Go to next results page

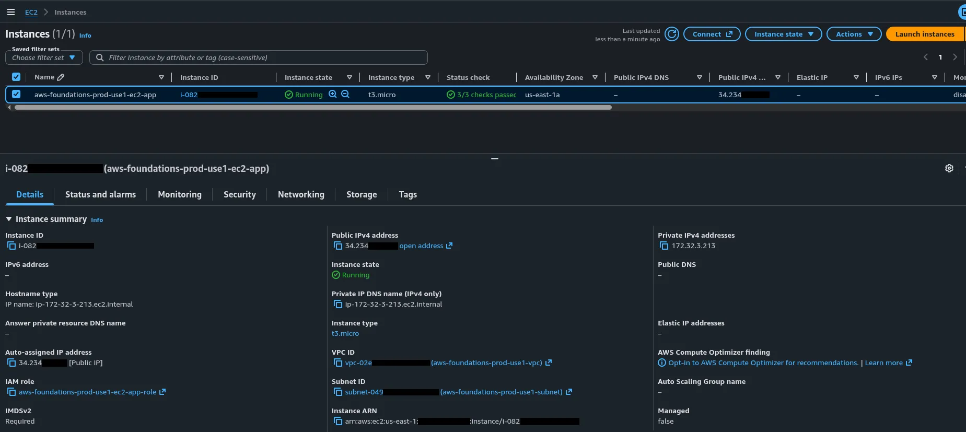[x=955, y=57]
